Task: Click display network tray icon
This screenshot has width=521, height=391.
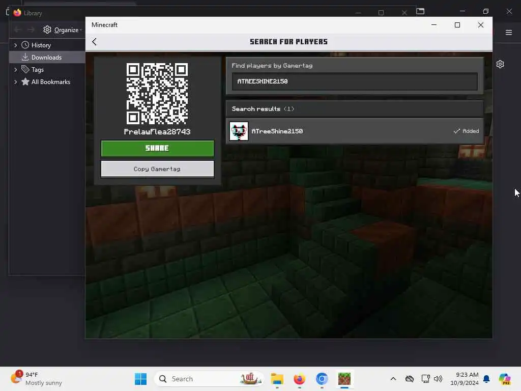Action: pyautogui.click(x=425, y=379)
